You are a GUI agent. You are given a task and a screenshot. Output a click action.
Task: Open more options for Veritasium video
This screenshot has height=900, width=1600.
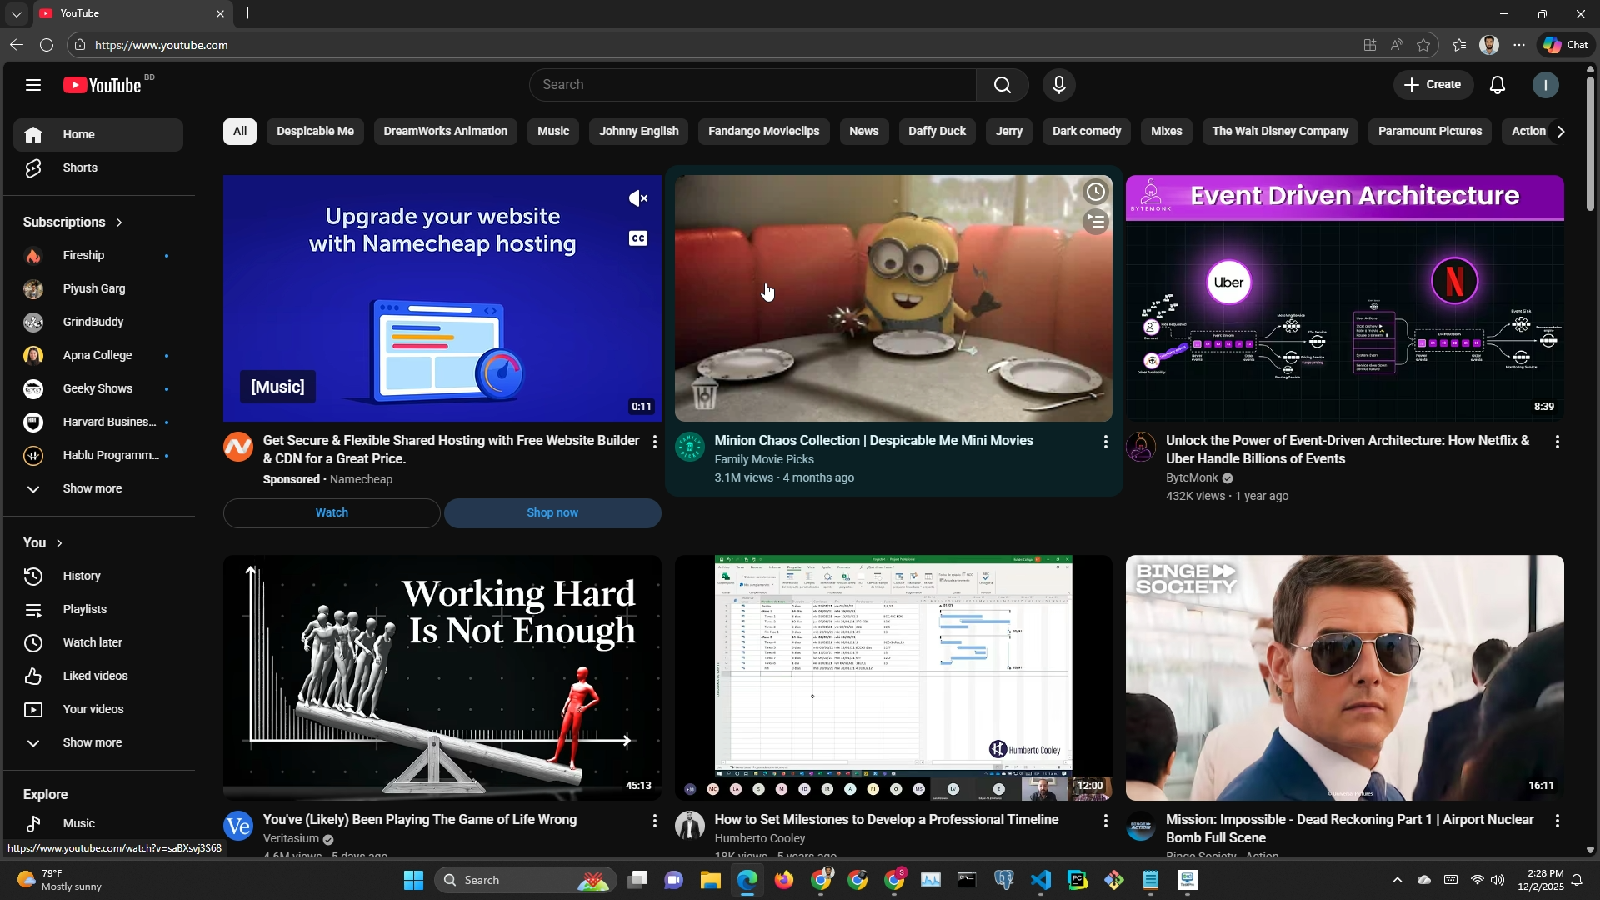pyautogui.click(x=654, y=821)
